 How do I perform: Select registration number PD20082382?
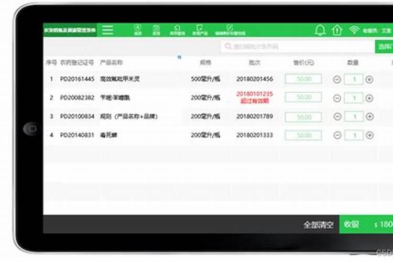77,97
